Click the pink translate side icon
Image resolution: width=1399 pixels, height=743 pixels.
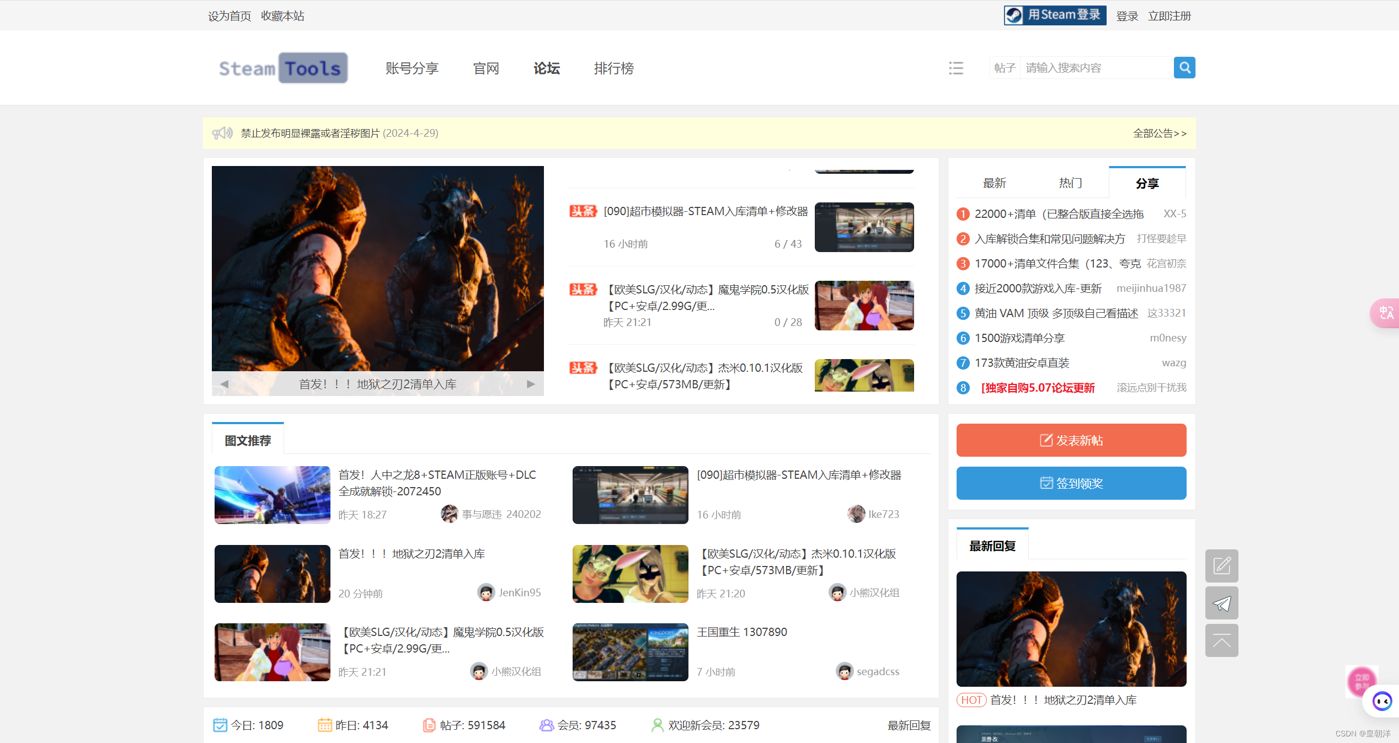[x=1386, y=313]
